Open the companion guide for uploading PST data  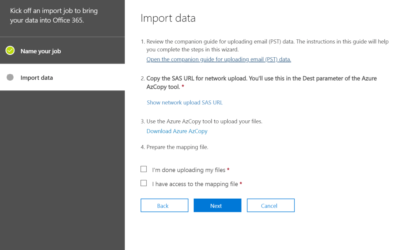tap(219, 59)
